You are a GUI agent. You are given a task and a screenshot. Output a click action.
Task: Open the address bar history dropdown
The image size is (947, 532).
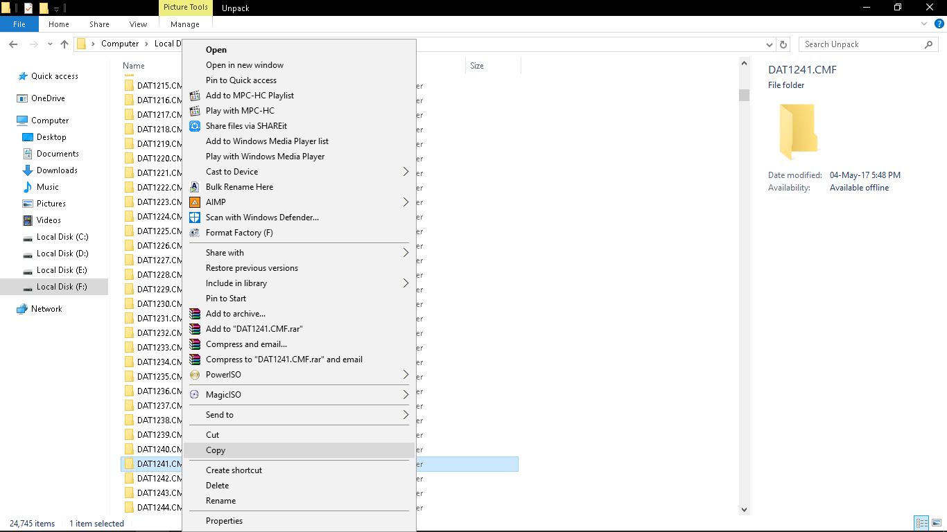[769, 44]
